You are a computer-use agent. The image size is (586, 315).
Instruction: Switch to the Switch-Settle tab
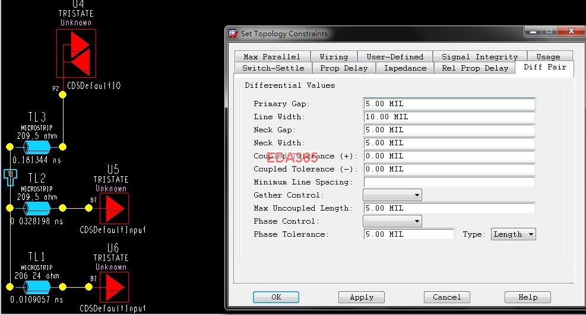point(273,68)
